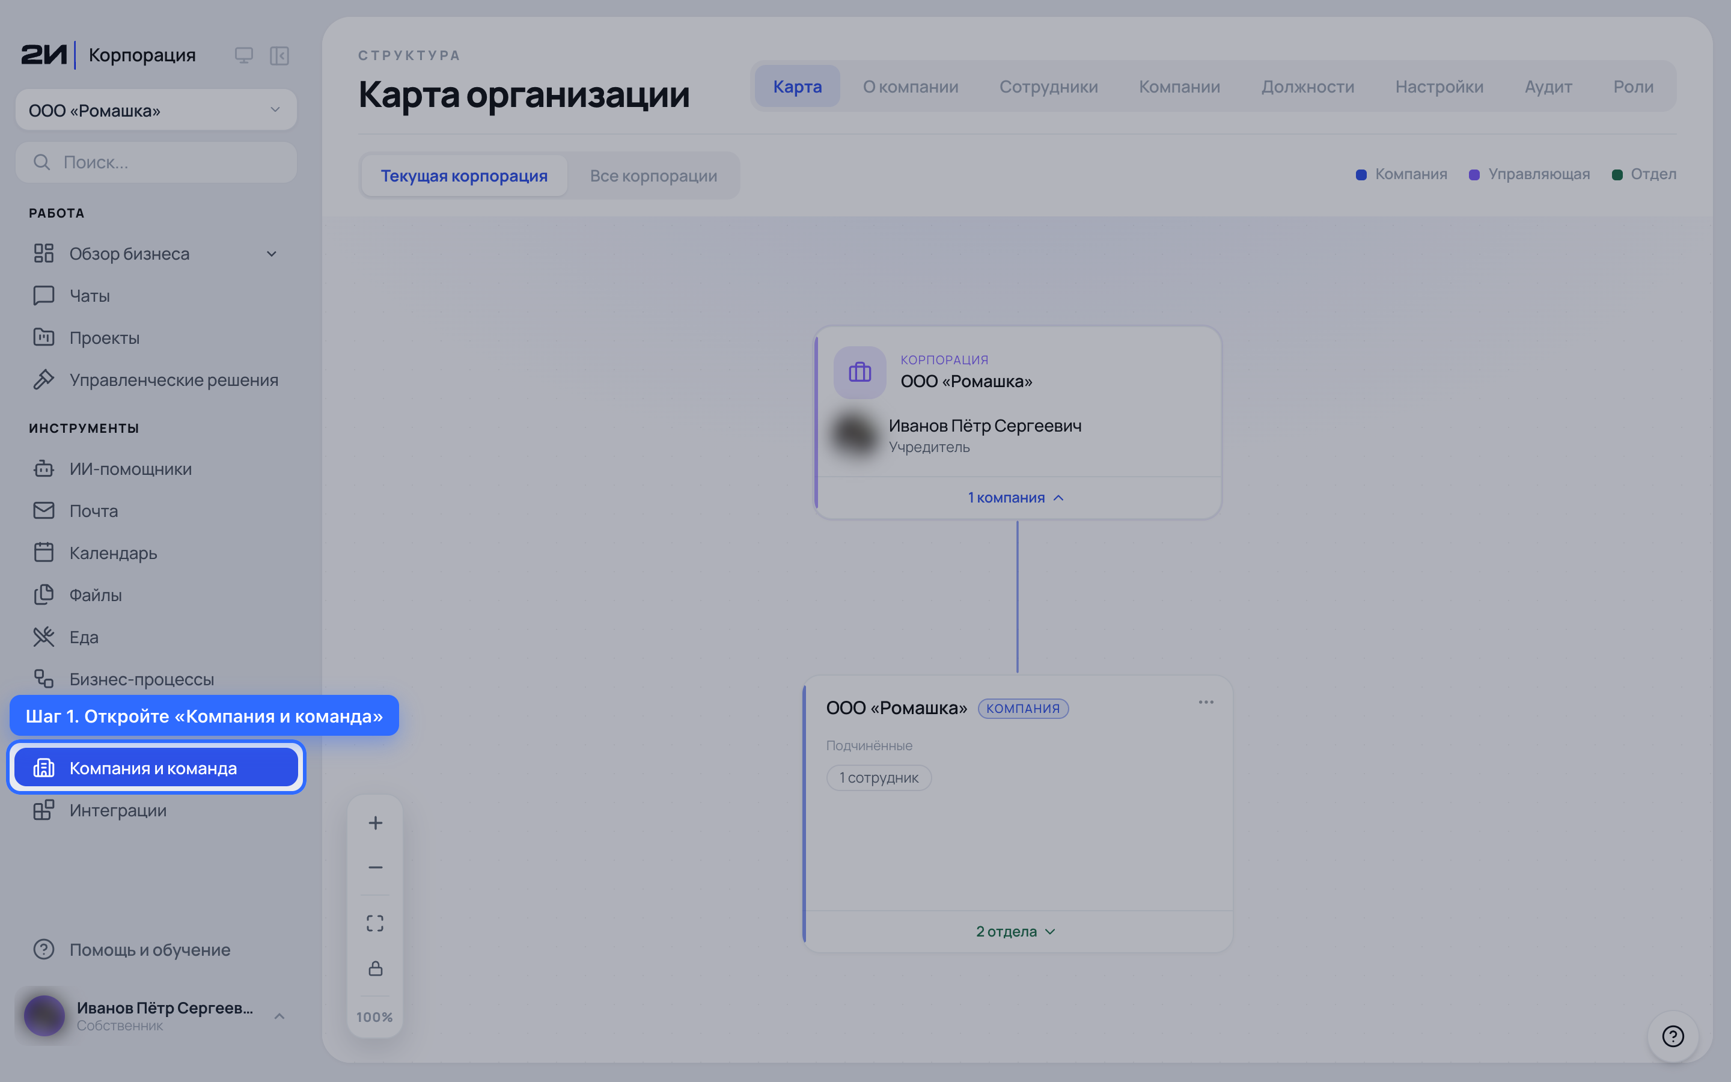The image size is (1731, 1082).
Task: Click the Отдел legend color dot
Action: click(1617, 174)
